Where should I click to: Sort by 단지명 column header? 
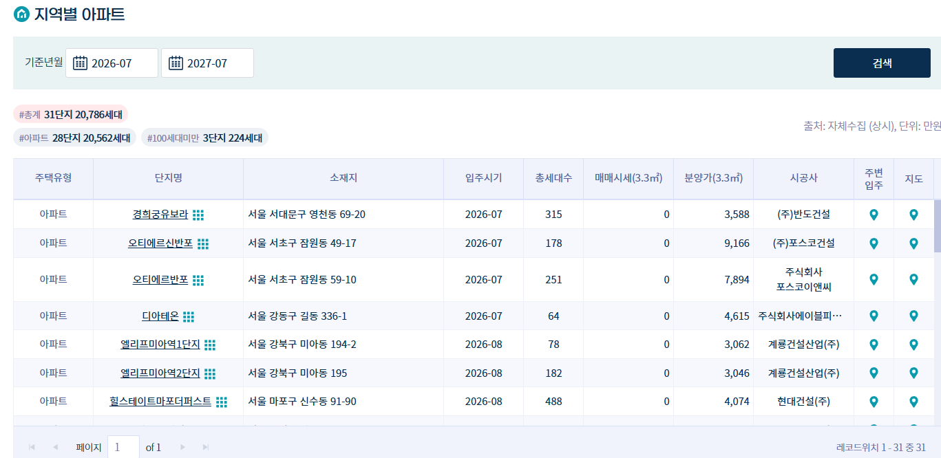(169, 178)
